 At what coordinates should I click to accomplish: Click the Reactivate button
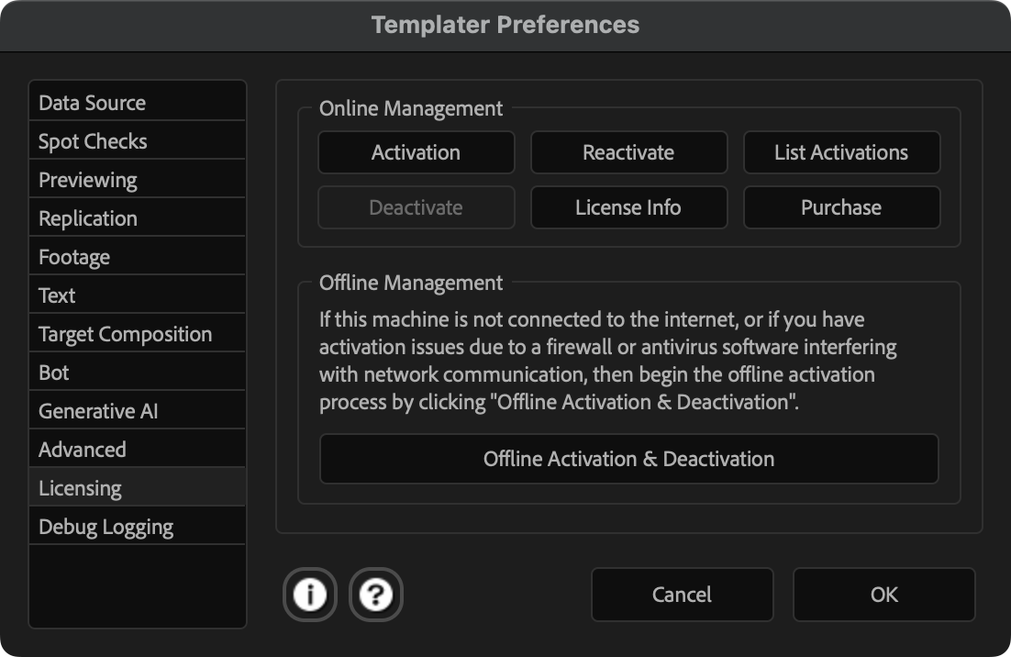pyautogui.click(x=628, y=152)
